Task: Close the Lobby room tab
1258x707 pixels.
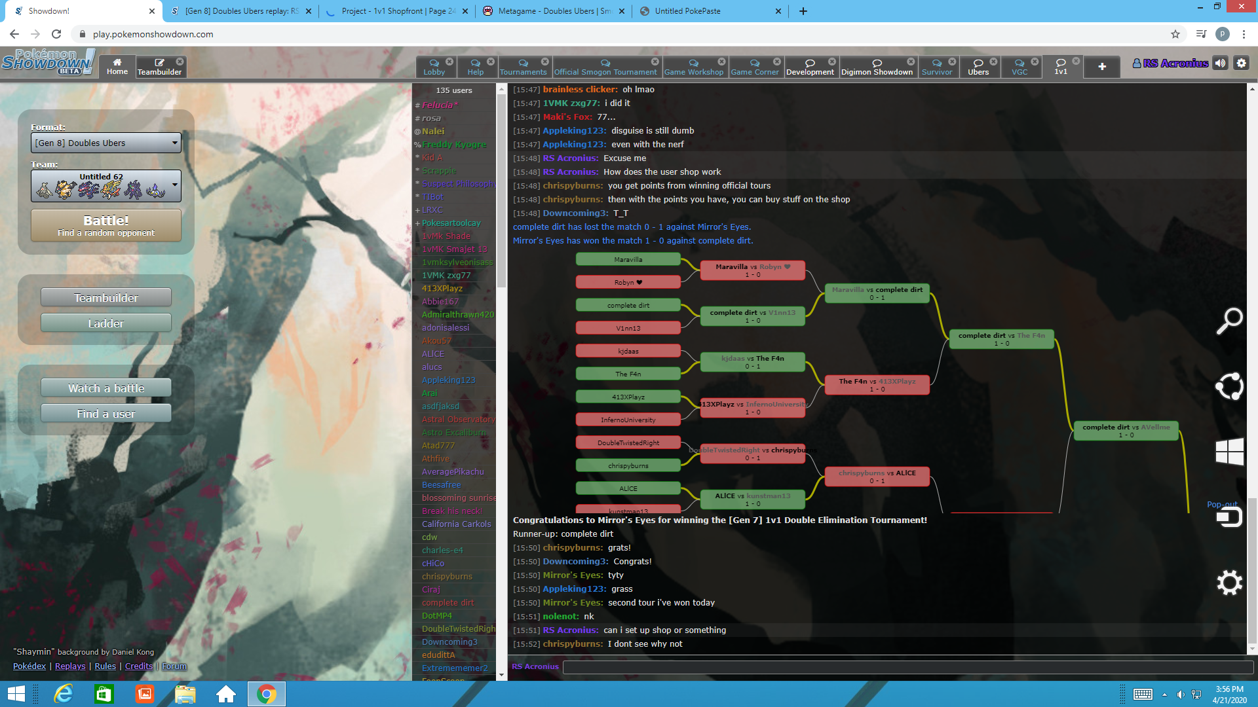Action: (449, 62)
